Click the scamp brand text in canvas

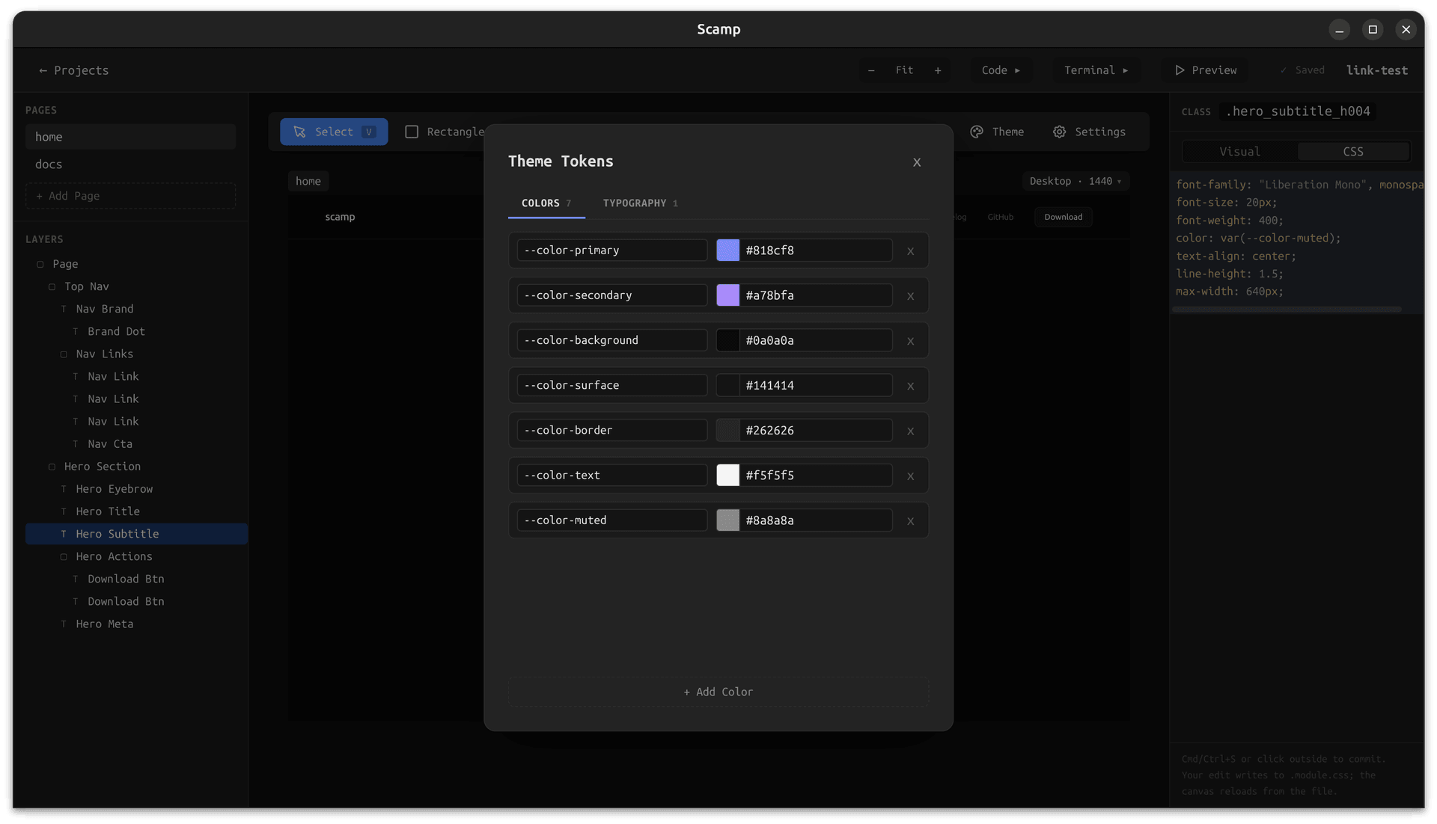[x=340, y=217]
